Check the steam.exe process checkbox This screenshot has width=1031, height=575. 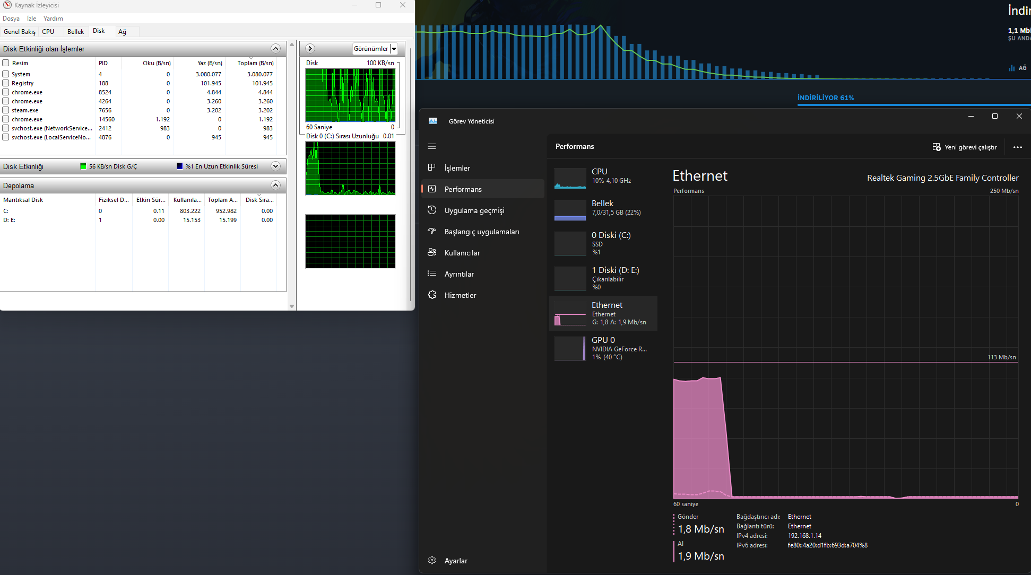[6, 110]
